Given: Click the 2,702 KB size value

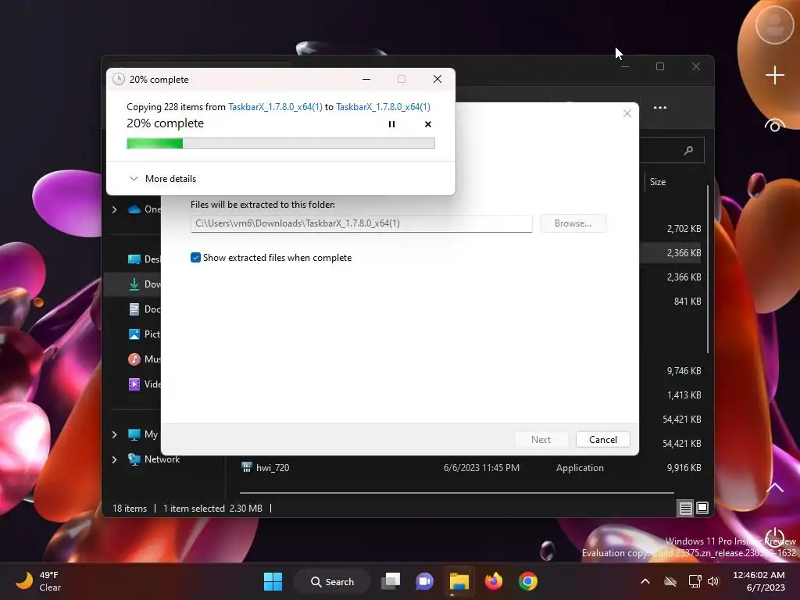Looking at the screenshot, I should (684, 229).
